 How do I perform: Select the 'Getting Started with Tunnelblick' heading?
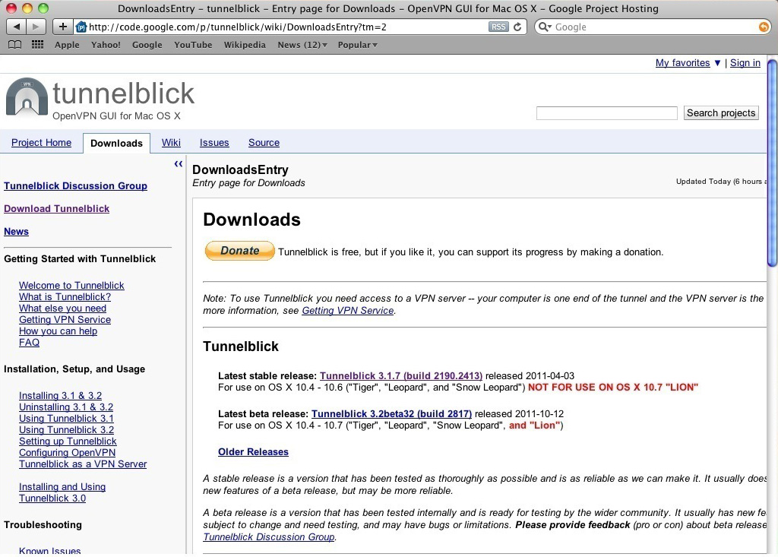[x=80, y=258]
